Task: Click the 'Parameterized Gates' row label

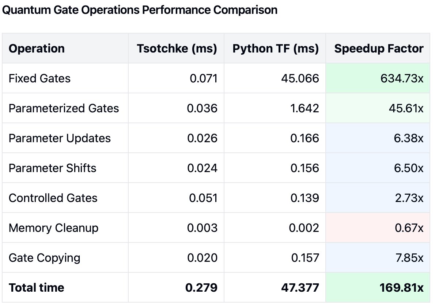Action: coord(64,108)
